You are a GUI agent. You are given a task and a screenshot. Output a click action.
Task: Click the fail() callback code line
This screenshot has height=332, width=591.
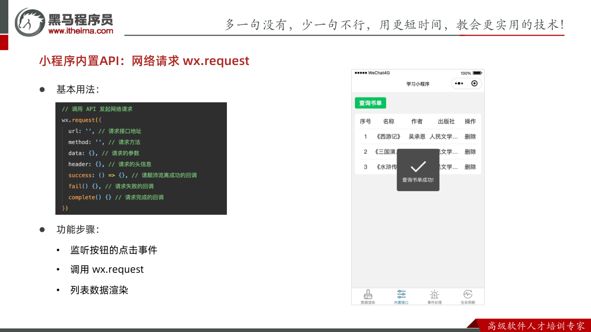tap(111, 186)
